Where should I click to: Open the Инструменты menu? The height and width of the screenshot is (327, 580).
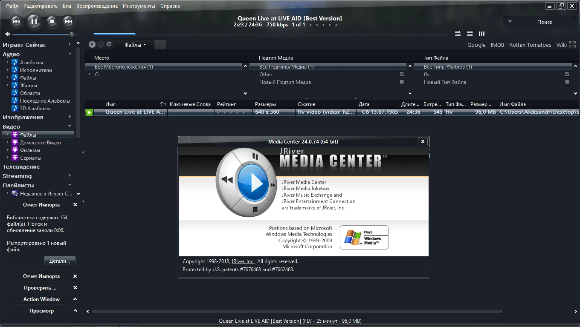click(x=139, y=6)
